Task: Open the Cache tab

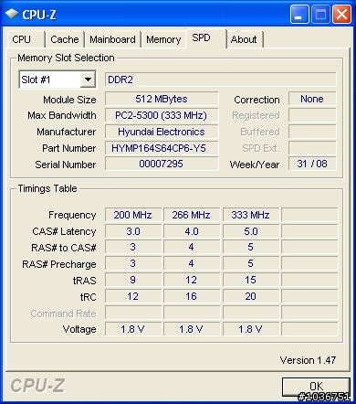Action: [65, 39]
